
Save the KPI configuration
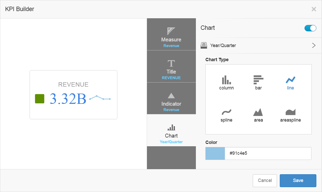(x=298, y=180)
